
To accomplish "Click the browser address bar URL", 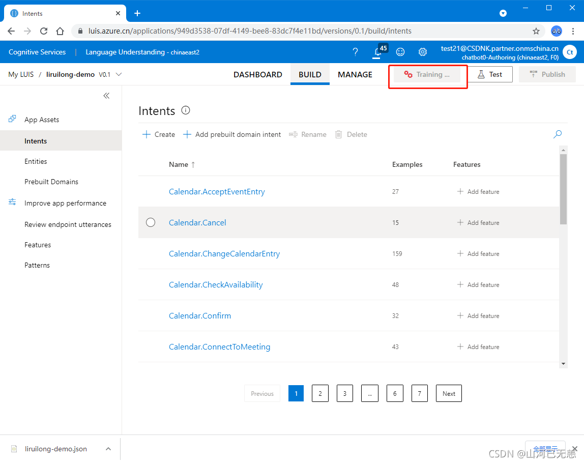I will [250, 31].
